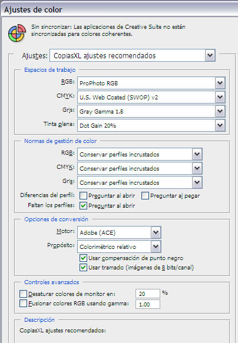The height and width of the screenshot is (343, 238).
Task: Open the CMYK color management policy dropdown
Action: tap(140, 168)
